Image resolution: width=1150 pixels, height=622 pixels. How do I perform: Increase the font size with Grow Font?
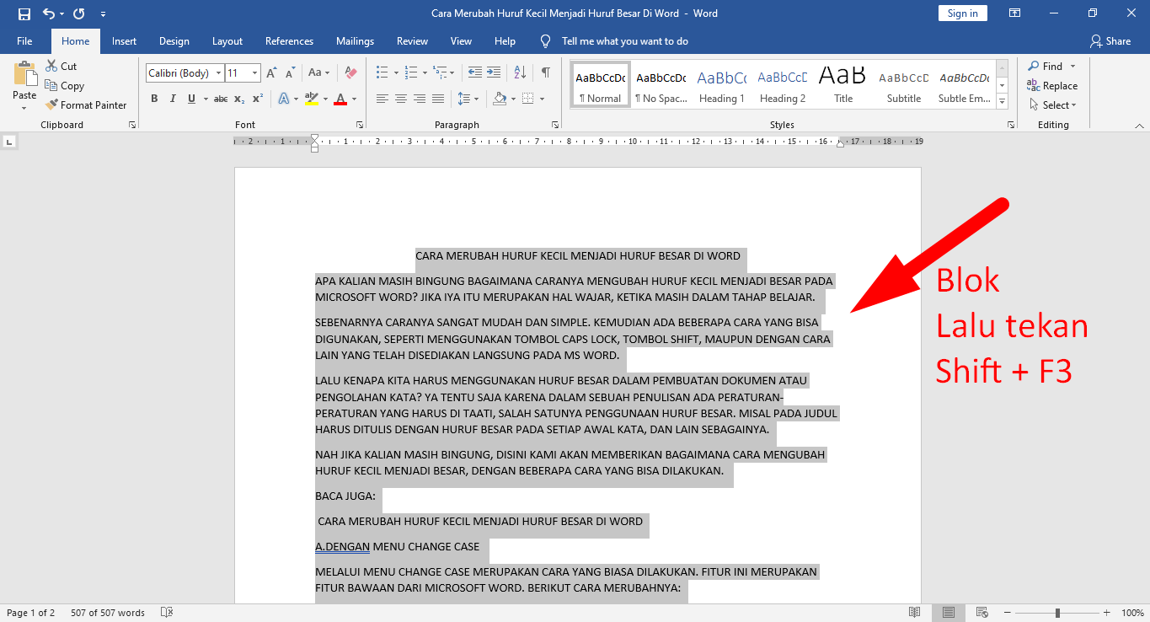(271, 73)
